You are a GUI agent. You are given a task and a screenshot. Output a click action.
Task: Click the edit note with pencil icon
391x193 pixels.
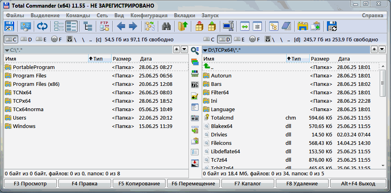[195, 96]
